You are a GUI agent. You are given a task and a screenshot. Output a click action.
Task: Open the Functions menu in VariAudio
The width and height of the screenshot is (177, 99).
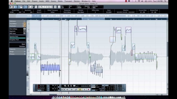coord(17,46)
